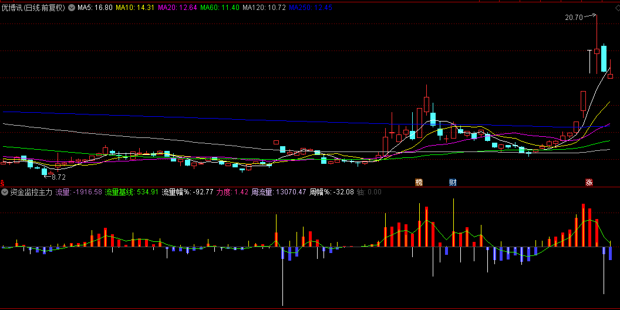
Task: Select the 优博讯(日线,前复权) chart title
Action: pos(33,8)
